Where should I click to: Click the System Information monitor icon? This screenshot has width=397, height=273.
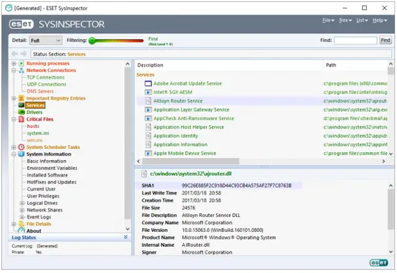pos(22,154)
